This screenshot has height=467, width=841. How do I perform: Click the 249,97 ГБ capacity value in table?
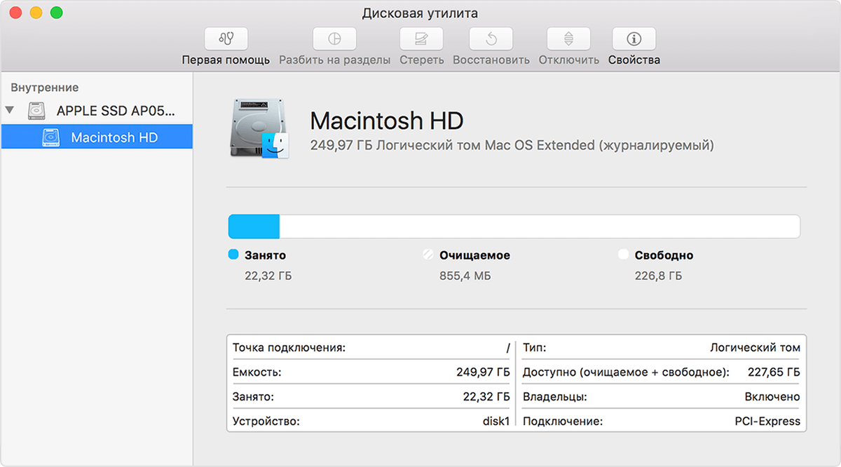(x=483, y=372)
